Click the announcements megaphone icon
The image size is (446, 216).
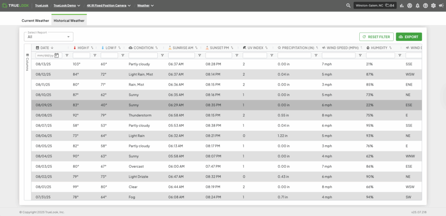point(441,5)
